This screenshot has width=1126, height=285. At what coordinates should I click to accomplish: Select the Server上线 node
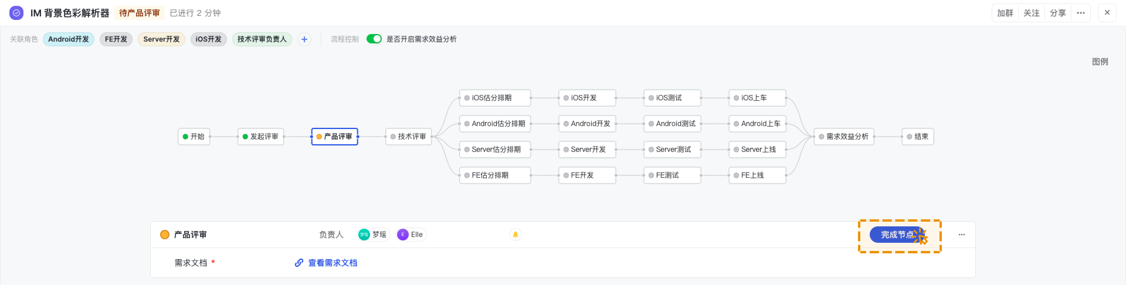click(757, 150)
